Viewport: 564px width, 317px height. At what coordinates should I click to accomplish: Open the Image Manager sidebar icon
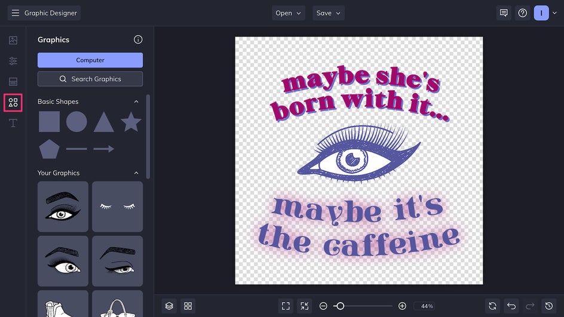pyautogui.click(x=13, y=40)
